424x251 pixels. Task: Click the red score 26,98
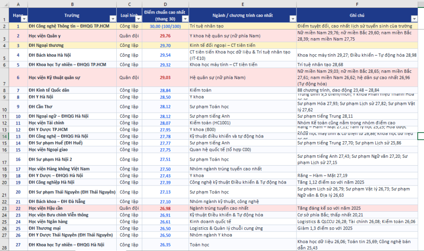(x=165, y=208)
